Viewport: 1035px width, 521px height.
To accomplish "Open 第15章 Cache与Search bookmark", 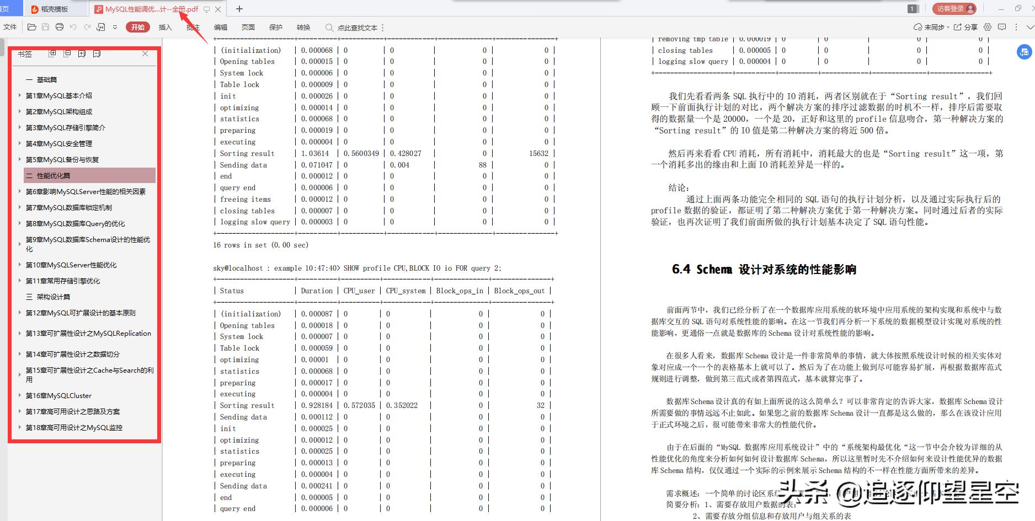I will (90, 375).
